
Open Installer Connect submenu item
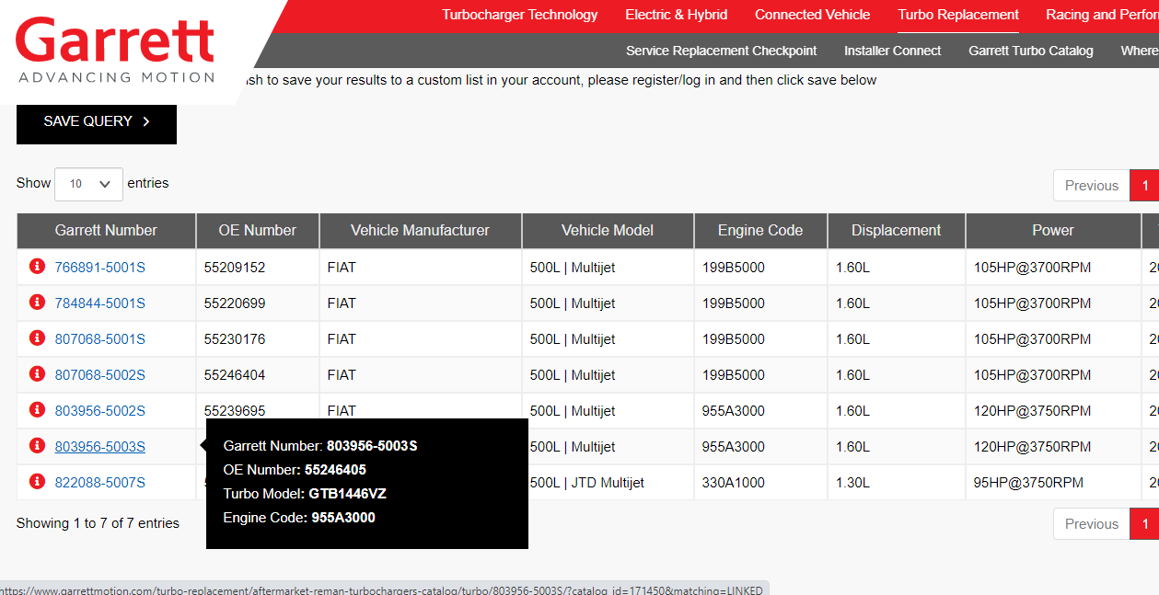[893, 51]
